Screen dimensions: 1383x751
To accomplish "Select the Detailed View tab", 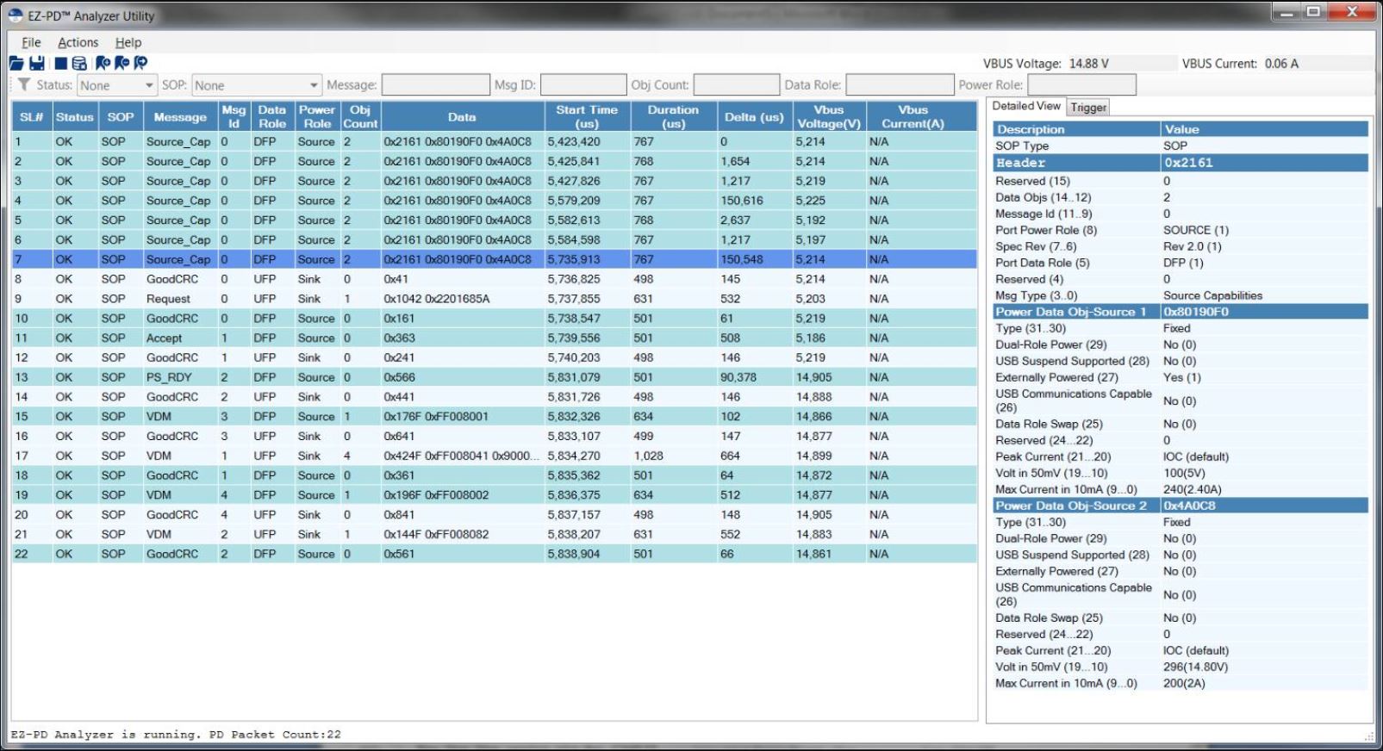I will coord(1025,106).
